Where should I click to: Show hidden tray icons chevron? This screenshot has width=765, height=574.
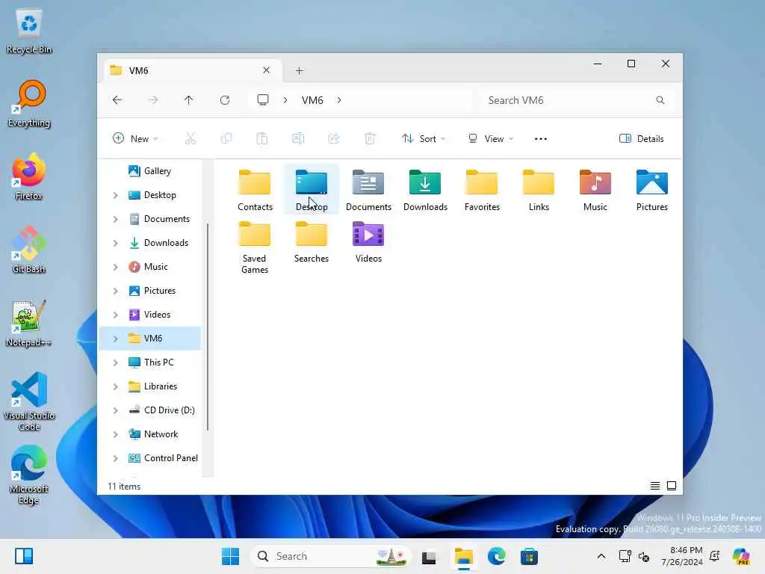(x=601, y=556)
